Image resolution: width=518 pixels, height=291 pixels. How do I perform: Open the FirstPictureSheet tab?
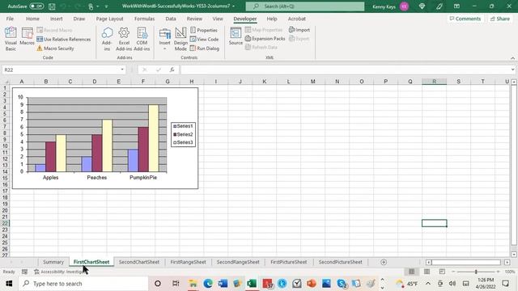pos(288,262)
